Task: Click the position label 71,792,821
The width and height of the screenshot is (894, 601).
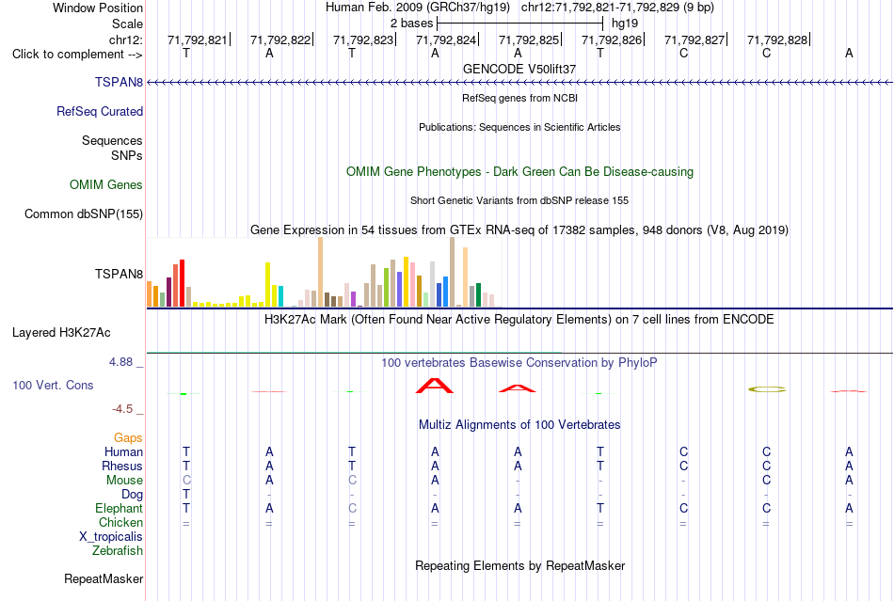Action: pyautogui.click(x=198, y=40)
